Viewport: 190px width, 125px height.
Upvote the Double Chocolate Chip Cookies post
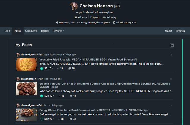click(42, 96)
